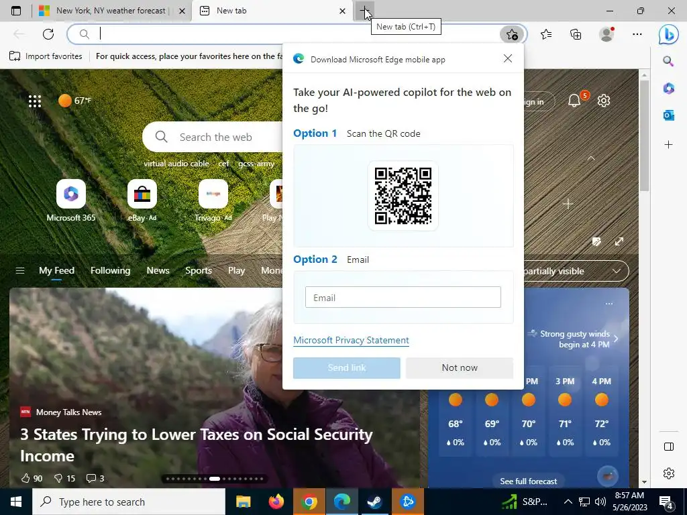Image resolution: width=687 pixels, height=515 pixels.
Task: Open Steam from the taskbar
Action: point(374,502)
